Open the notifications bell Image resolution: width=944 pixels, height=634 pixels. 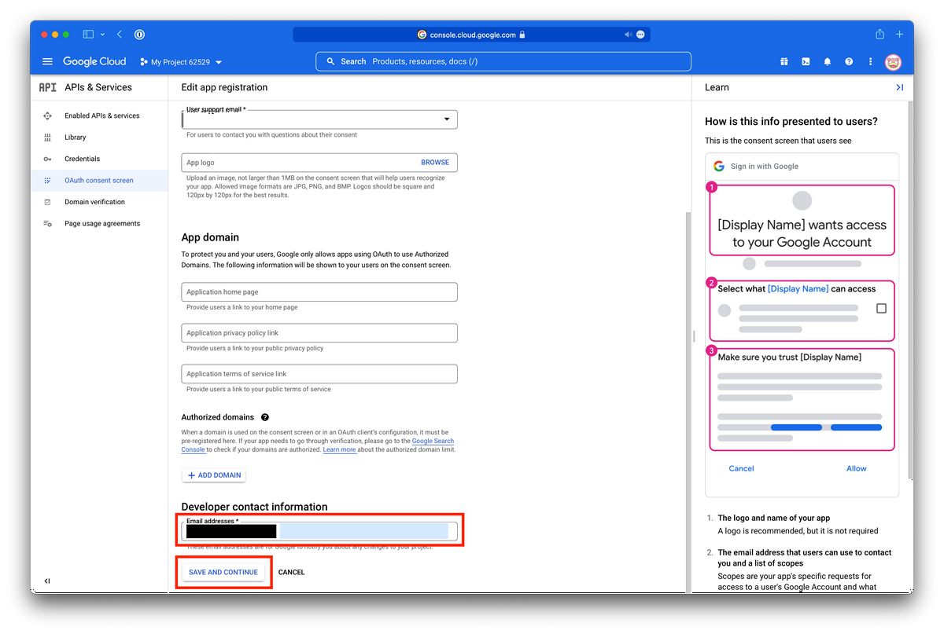(x=827, y=61)
